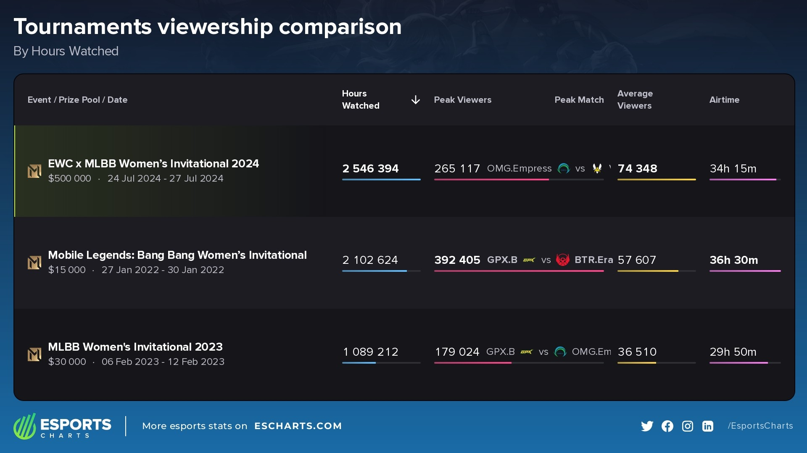This screenshot has height=453, width=807.
Task: Toggle sort order on Peak Viewers column
Action: [462, 99]
